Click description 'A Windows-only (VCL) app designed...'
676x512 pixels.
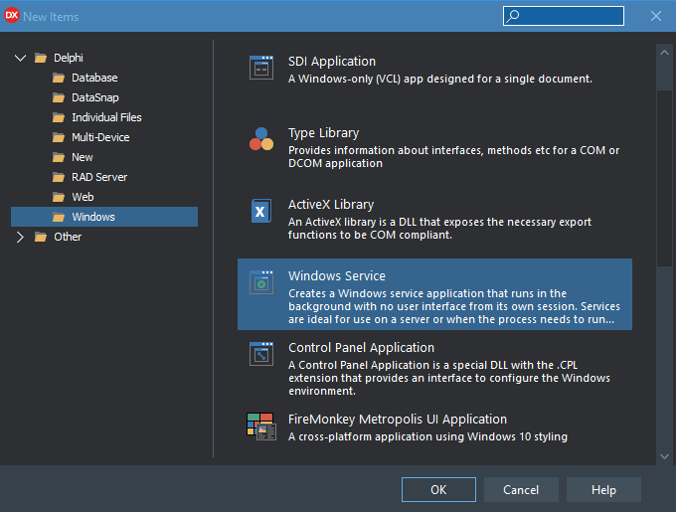[x=440, y=79]
